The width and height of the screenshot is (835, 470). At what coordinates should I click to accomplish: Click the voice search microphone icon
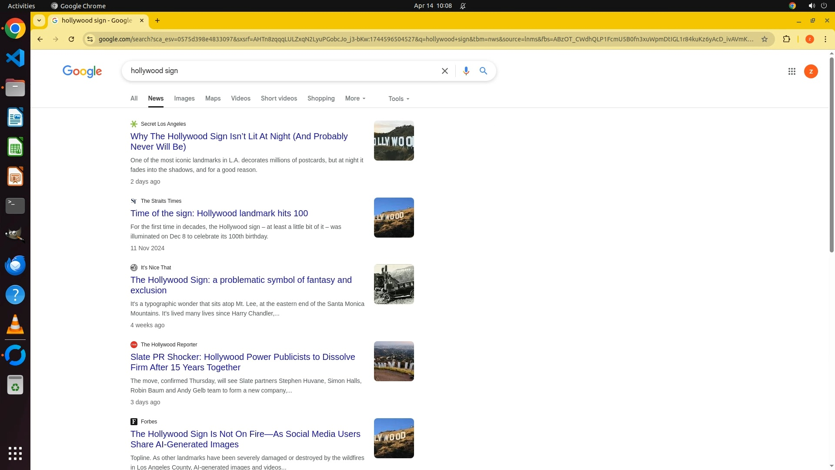(466, 71)
